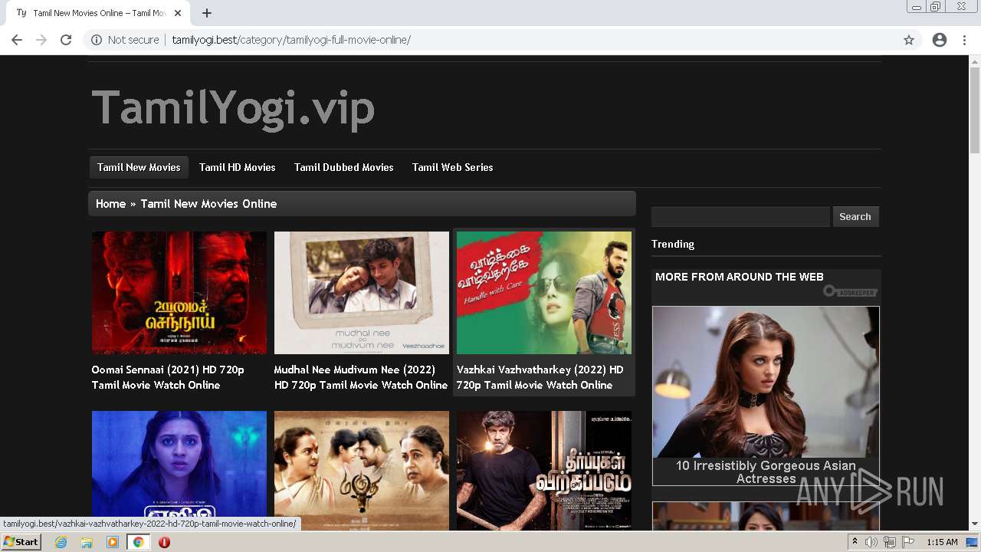This screenshot has height=552, width=981.
Task: Open the Oomai Sennaai movie poster
Action: 179,293
